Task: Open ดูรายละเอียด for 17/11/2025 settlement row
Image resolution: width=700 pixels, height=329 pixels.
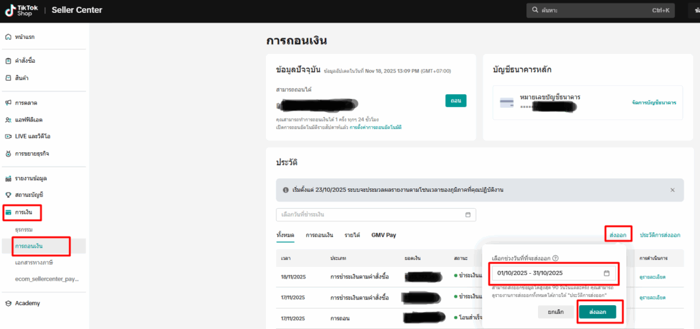Action: coord(652,298)
